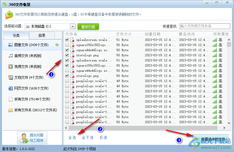234x152 pixels.
Task: Uncheck the first splashscreen.scale file checkbox
Action: pyautogui.click(x=67, y=40)
